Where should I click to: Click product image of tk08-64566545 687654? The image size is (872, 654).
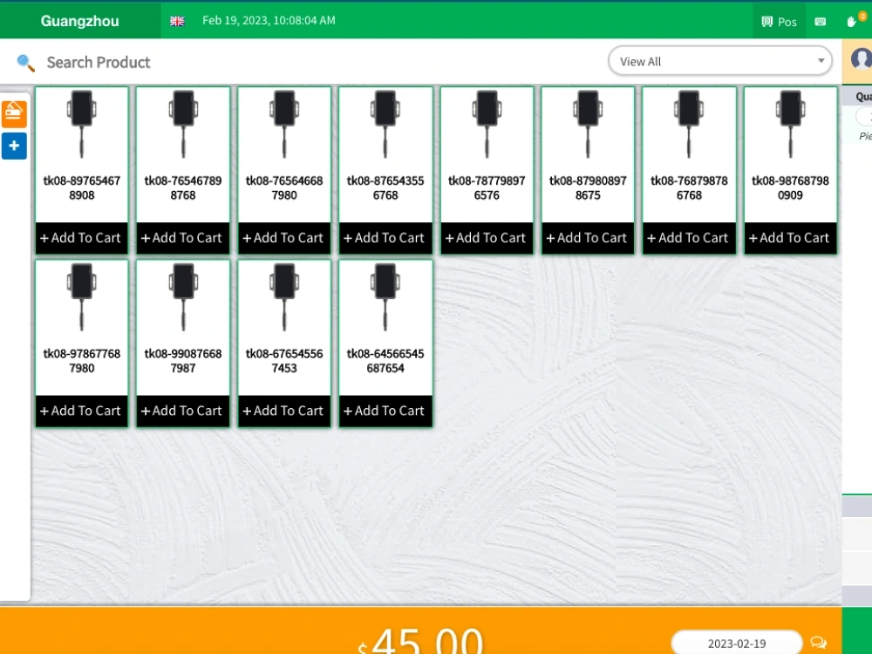[385, 297]
